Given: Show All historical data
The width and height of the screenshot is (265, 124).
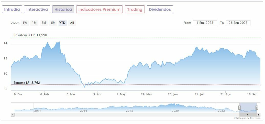Looking at the screenshot, I should [x=72, y=23].
